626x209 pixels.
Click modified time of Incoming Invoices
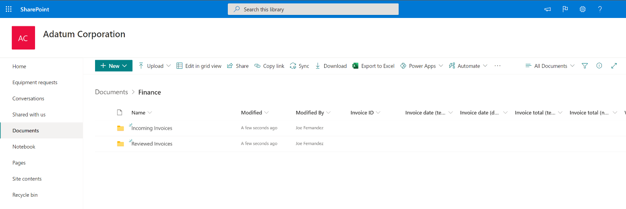tap(259, 128)
